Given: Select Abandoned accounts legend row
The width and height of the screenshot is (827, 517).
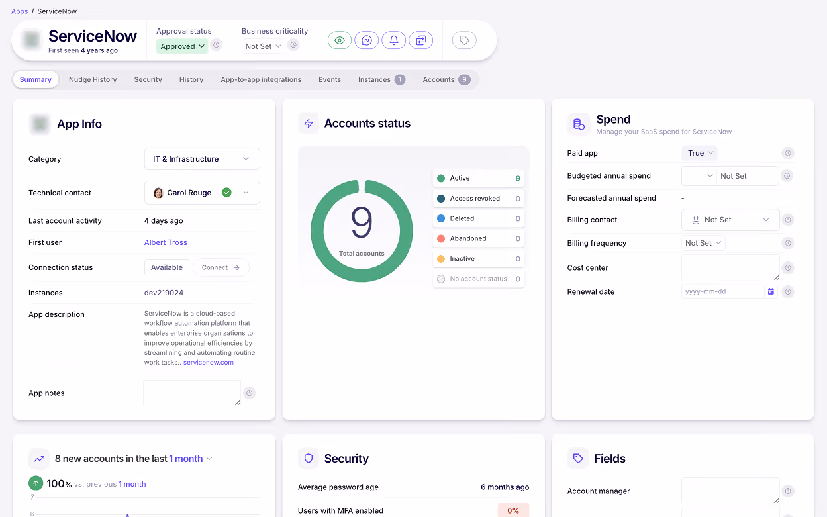Looking at the screenshot, I should [x=479, y=238].
